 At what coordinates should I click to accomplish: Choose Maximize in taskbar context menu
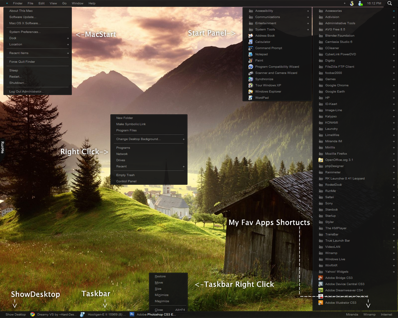[162, 301]
